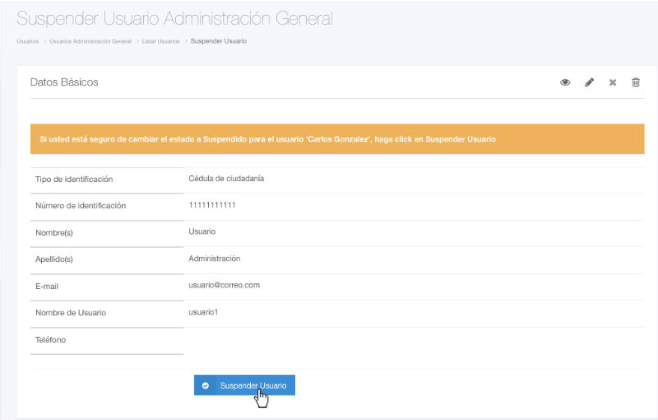Click the orange suspension warning banner
Image resolution: width=658 pixels, height=420 pixels.
coord(337,139)
